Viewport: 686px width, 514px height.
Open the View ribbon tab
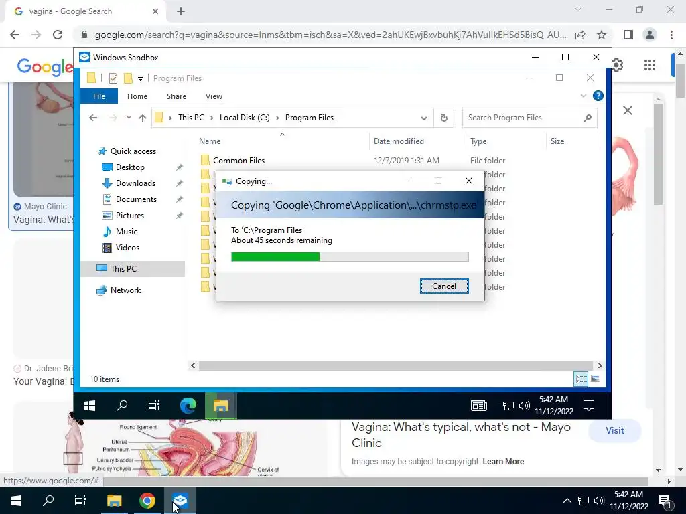coord(214,96)
